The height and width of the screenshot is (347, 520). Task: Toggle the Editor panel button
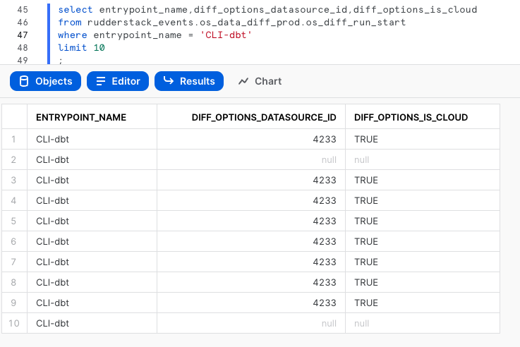(118, 81)
